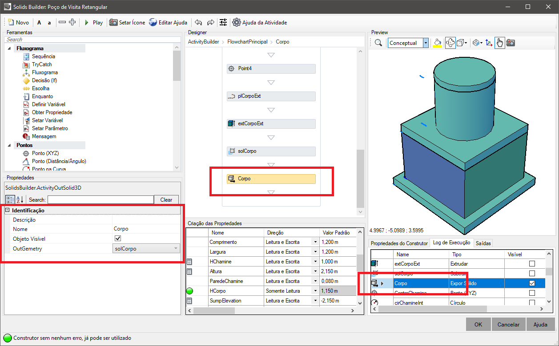Click the sliders settings icon in toolbar
Screen dimensions: 559x346
pos(223,22)
